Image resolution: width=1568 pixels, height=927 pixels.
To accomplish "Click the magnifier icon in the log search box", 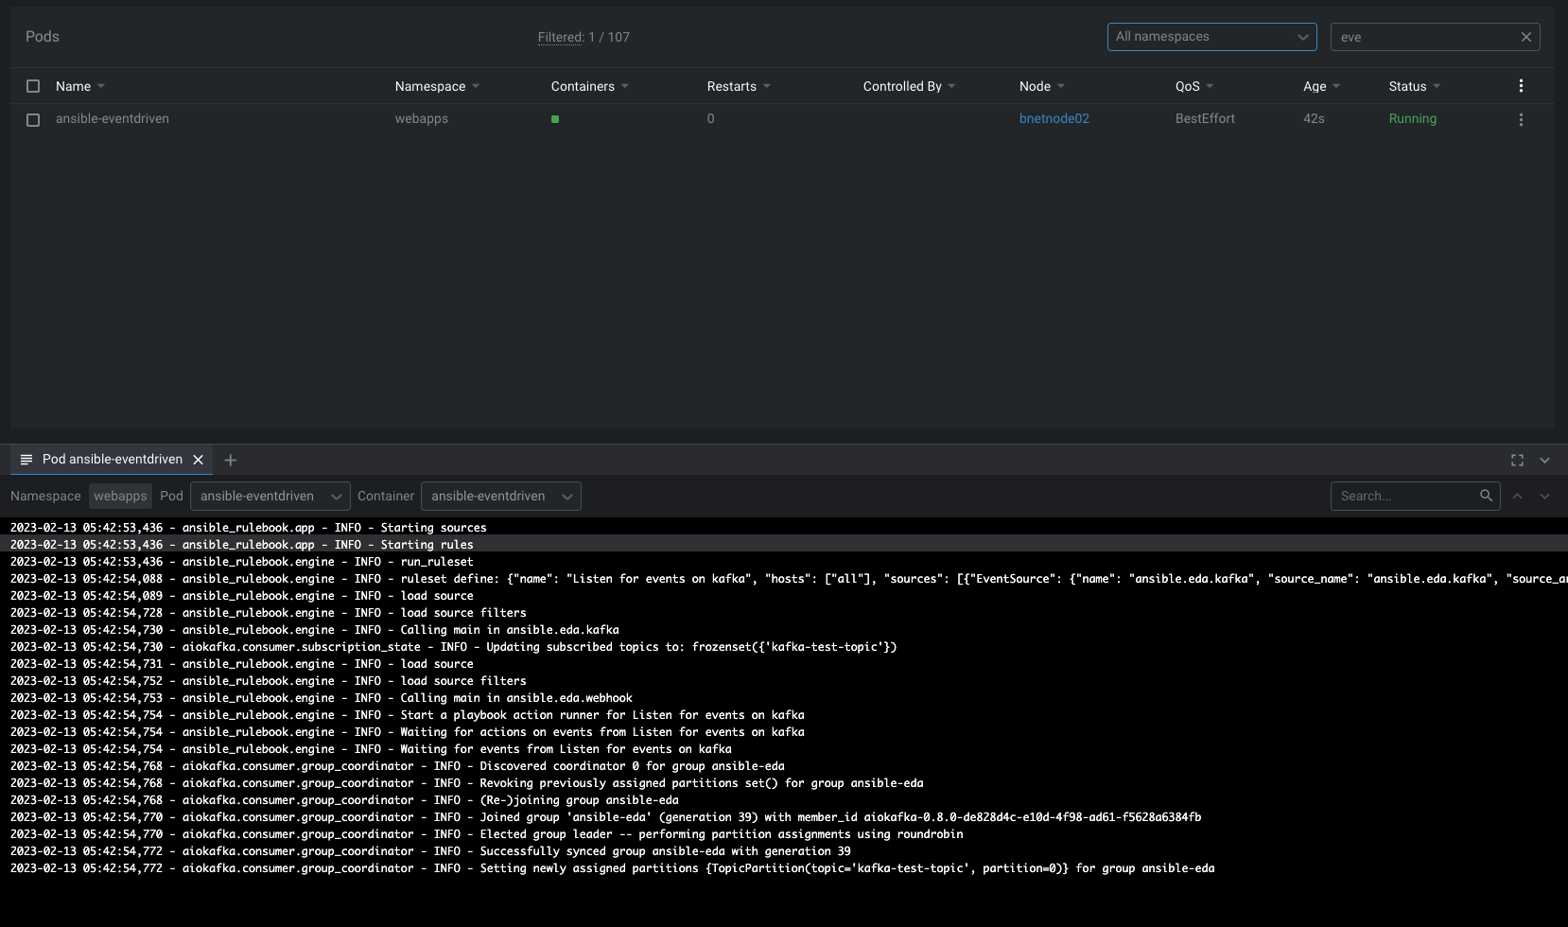I will pyautogui.click(x=1487, y=495).
